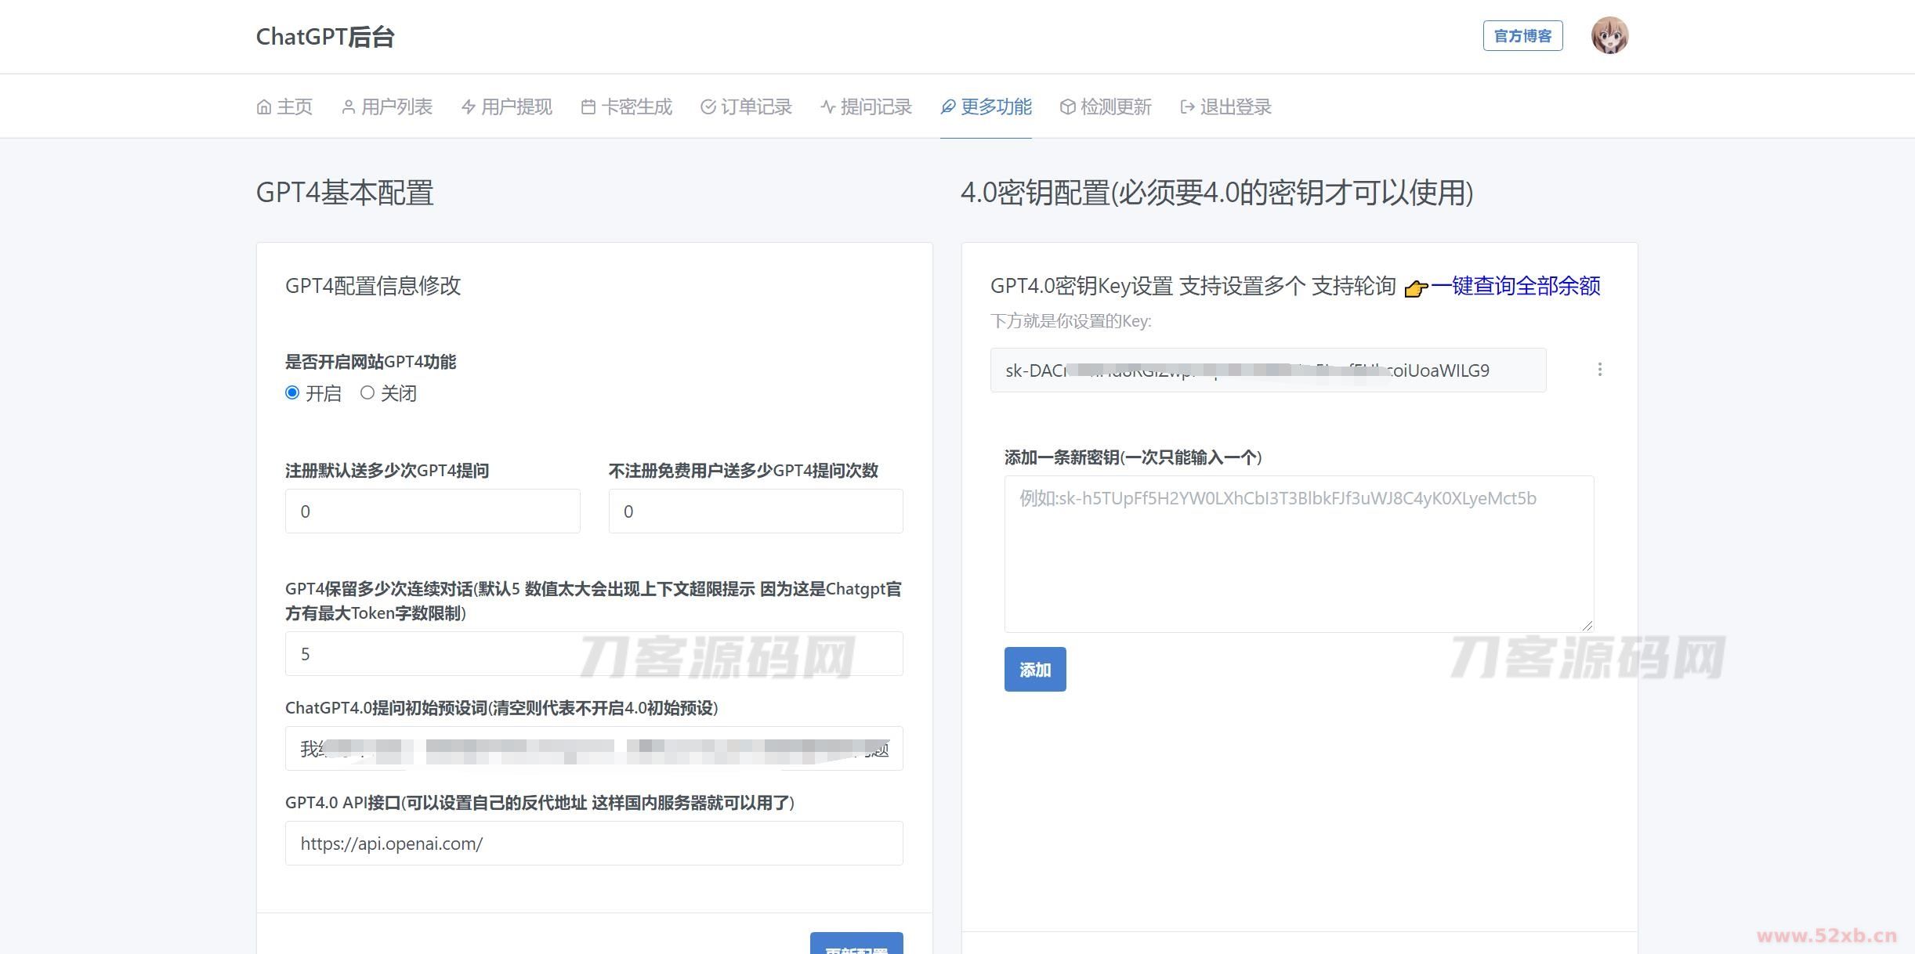Open the 一键查询全部余额 link

tap(1515, 286)
